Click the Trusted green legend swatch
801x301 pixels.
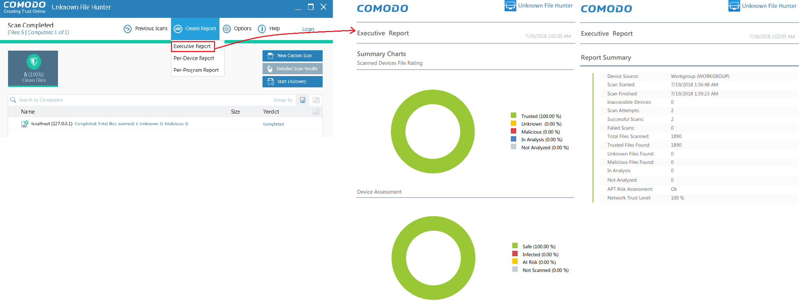pyautogui.click(x=513, y=115)
